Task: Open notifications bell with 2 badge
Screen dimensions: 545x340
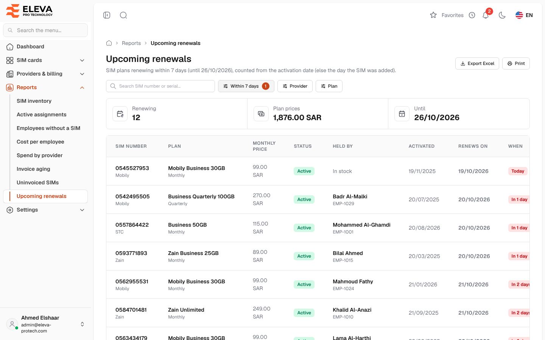Action: [x=486, y=15]
